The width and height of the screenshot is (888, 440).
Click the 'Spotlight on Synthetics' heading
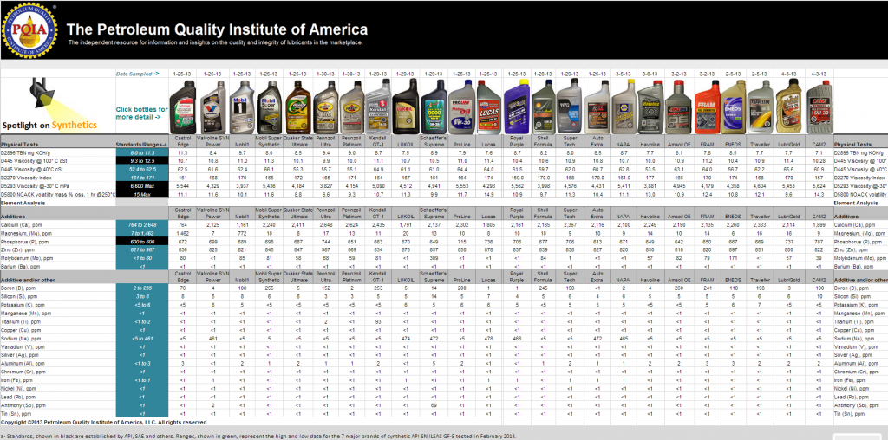(x=49, y=125)
